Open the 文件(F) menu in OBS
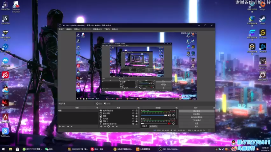Viewport: 271px width, 152px height. [61, 29]
